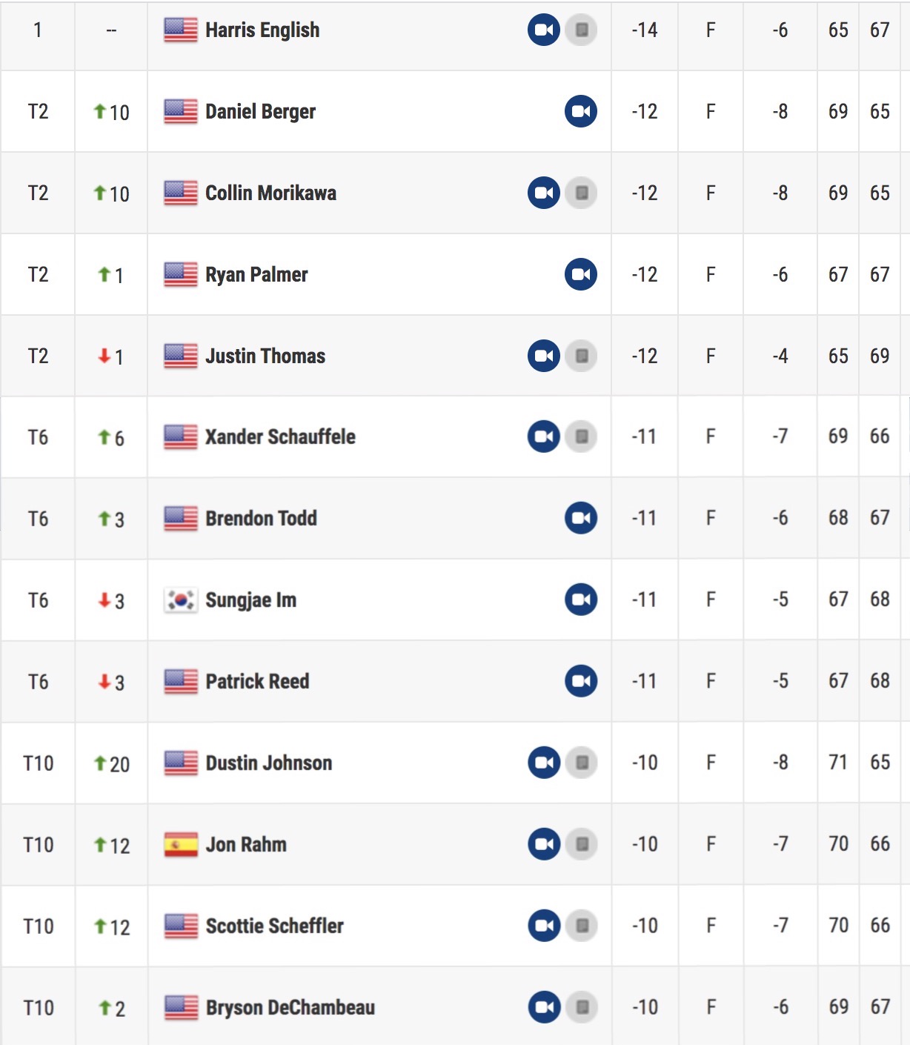Click the gray icon beside Harris English

581,30
